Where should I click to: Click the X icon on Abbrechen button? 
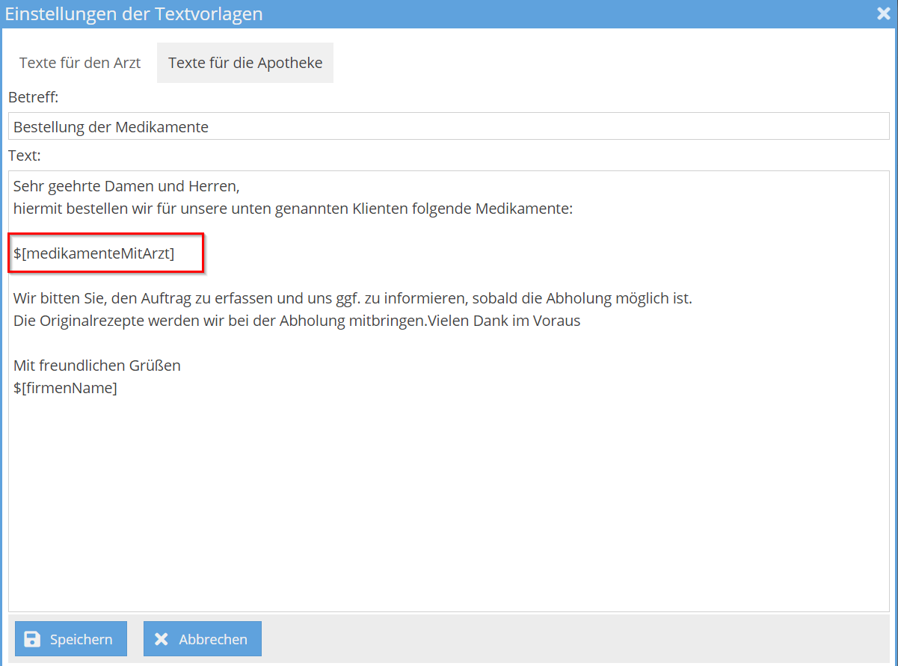(161, 639)
